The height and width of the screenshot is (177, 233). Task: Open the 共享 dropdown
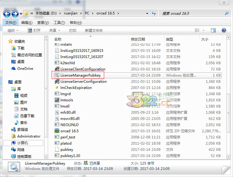click(54, 31)
